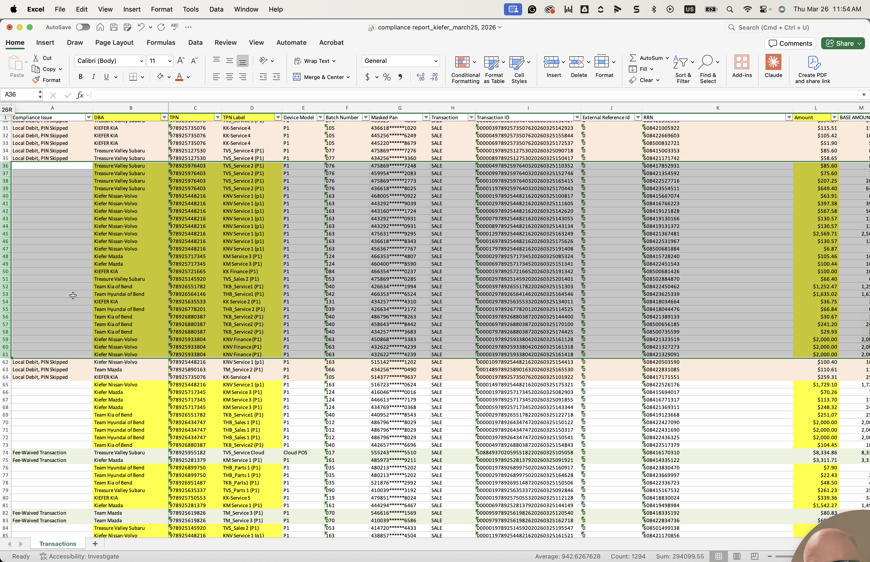Click the Percent style icon
Viewport: 870px width, 562px height.
click(x=387, y=77)
